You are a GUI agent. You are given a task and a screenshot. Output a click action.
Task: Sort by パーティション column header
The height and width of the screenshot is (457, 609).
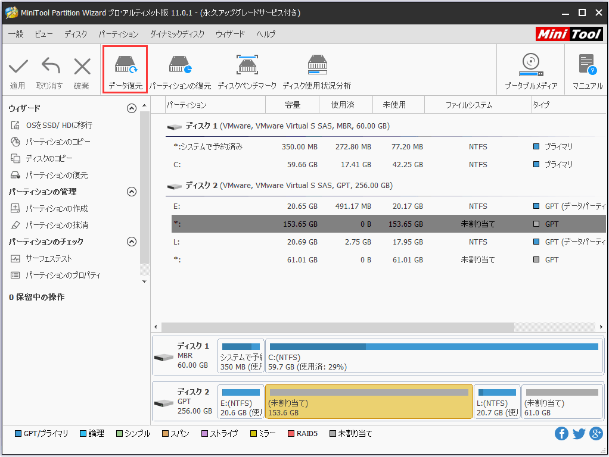coord(216,105)
